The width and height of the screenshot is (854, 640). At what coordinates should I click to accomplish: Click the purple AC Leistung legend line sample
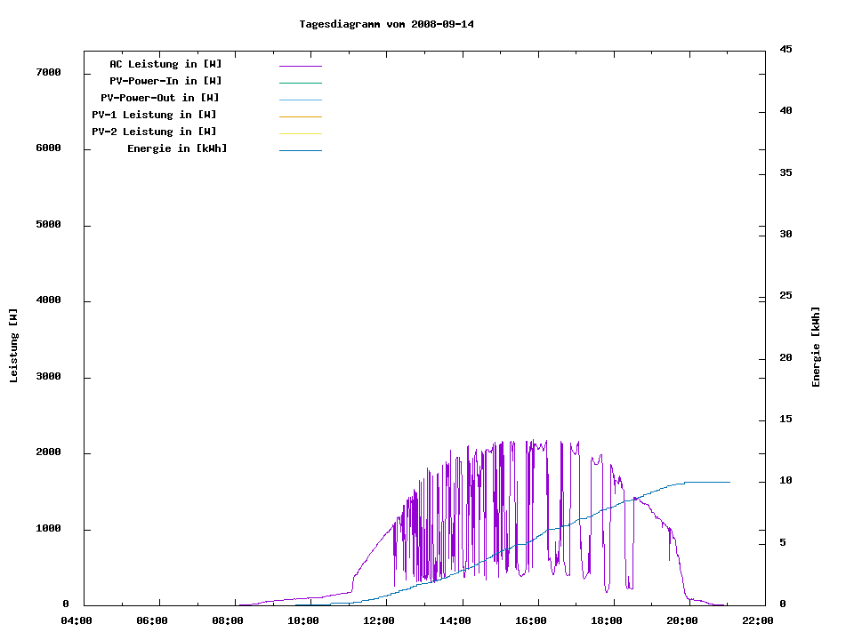pos(300,66)
